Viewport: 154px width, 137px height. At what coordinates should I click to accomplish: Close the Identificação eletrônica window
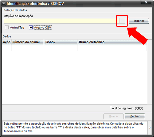click(x=146, y=2)
